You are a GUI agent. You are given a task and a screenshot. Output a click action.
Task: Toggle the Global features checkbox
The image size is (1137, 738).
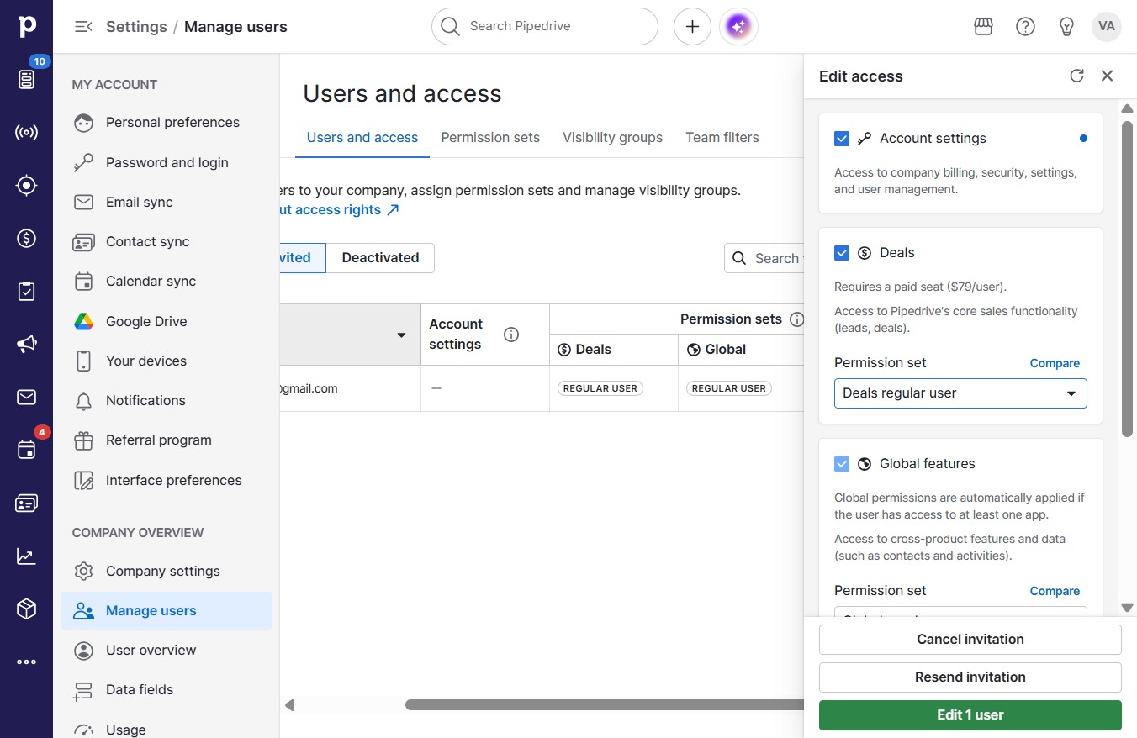tap(842, 464)
